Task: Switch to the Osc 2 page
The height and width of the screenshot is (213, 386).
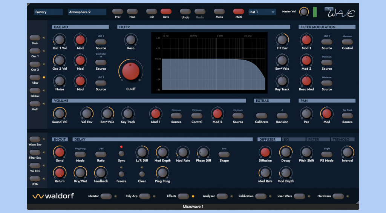Action: pyautogui.click(x=35, y=64)
